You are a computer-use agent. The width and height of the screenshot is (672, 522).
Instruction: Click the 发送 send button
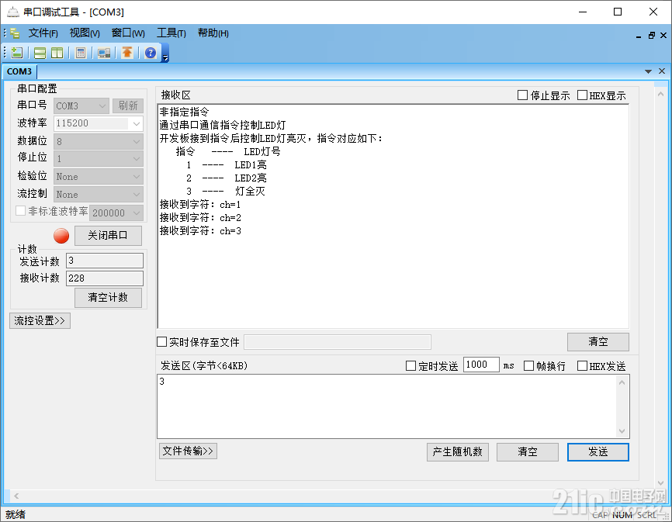[598, 451]
